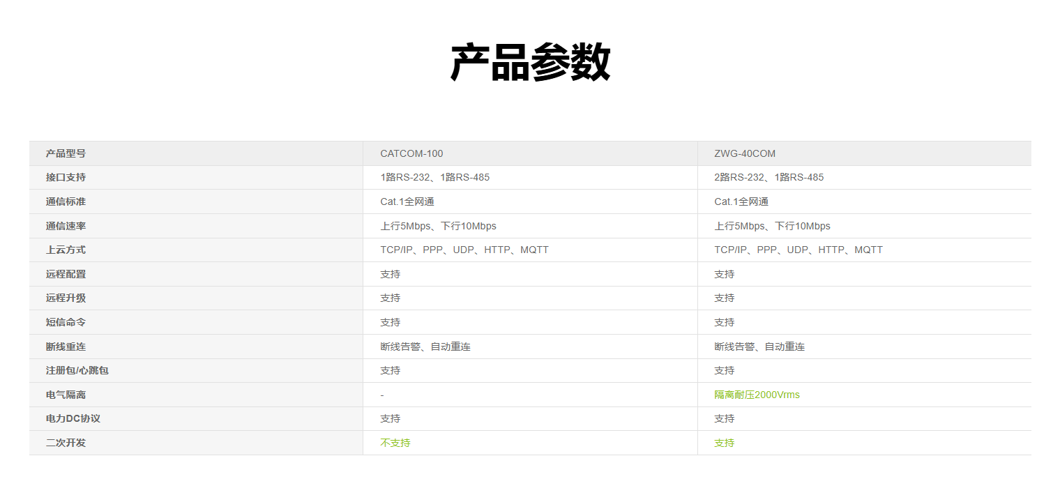Click the 短信命令 row label
The height and width of the screenshot is (502, 1060).
[66, 322]
